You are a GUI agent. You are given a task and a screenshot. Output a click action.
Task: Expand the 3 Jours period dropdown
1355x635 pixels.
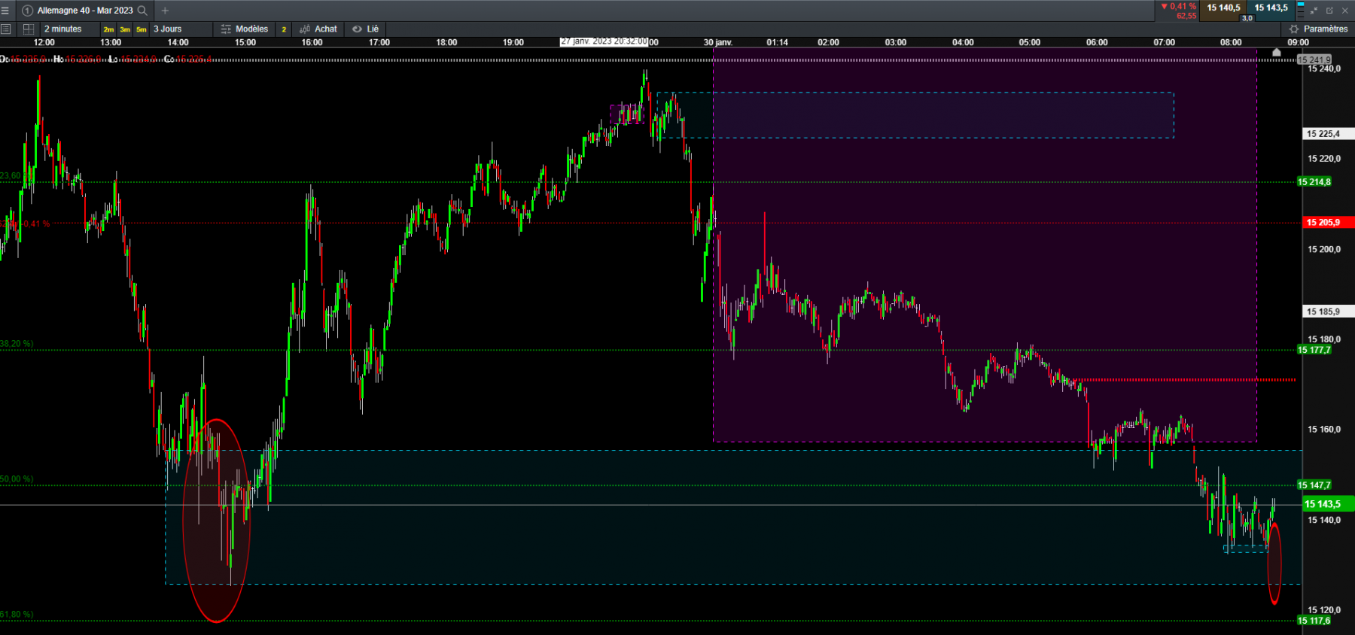point(168,29)
